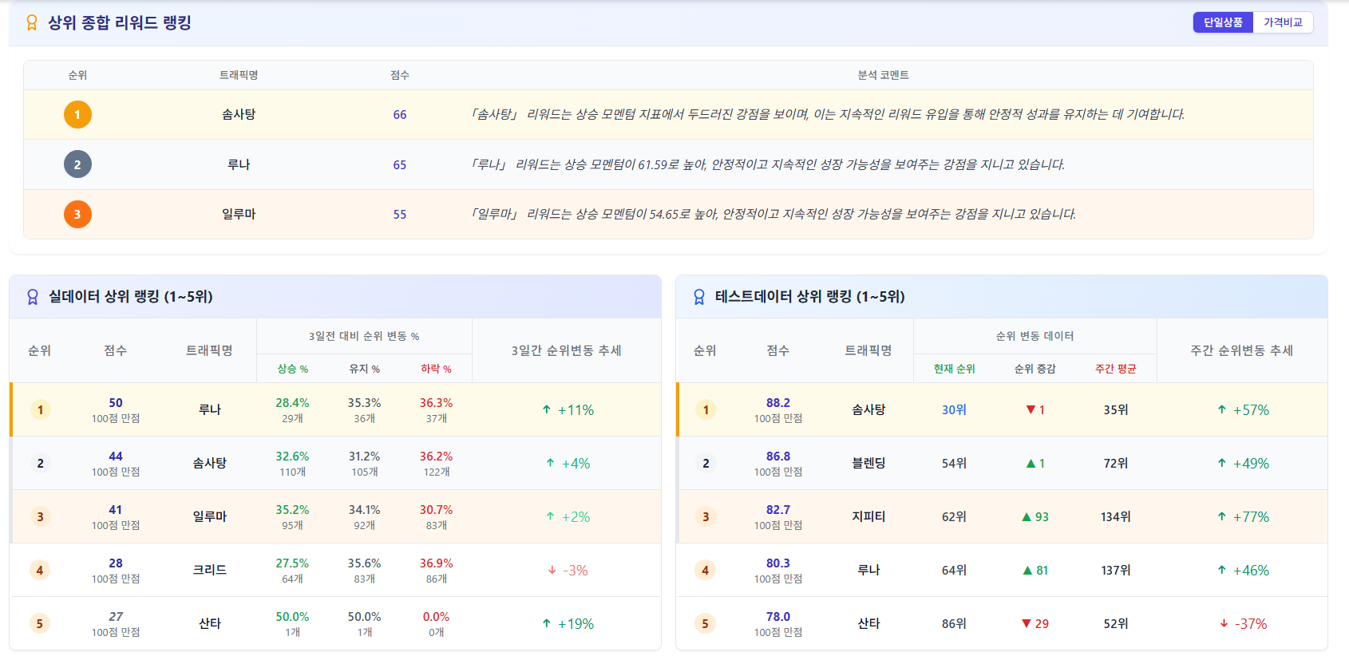Image resolution: width=1349 pixels, height=660 pixels.
Task: Switch to the 가격비교 view
Action: click(x=1283, y=22)
